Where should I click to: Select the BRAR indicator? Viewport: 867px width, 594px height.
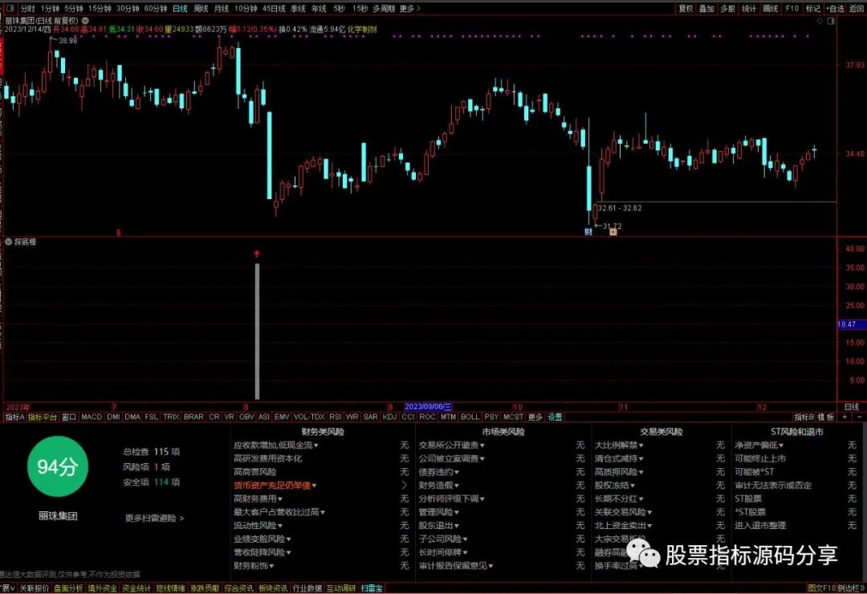tap(193, 417)
